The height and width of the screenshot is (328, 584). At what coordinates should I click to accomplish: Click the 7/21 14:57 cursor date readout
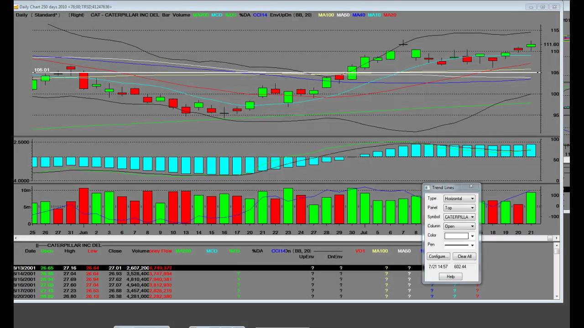point(438,266)
